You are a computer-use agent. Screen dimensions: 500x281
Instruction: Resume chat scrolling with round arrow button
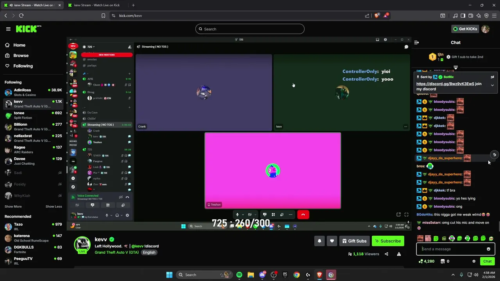pos(494,155)
